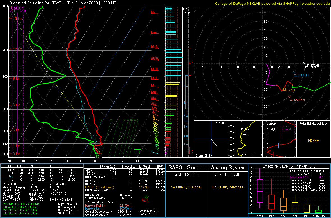Click the red RM storm motion circle
Viewport: 331px width, 218px height.
click(x=289, y=97)
